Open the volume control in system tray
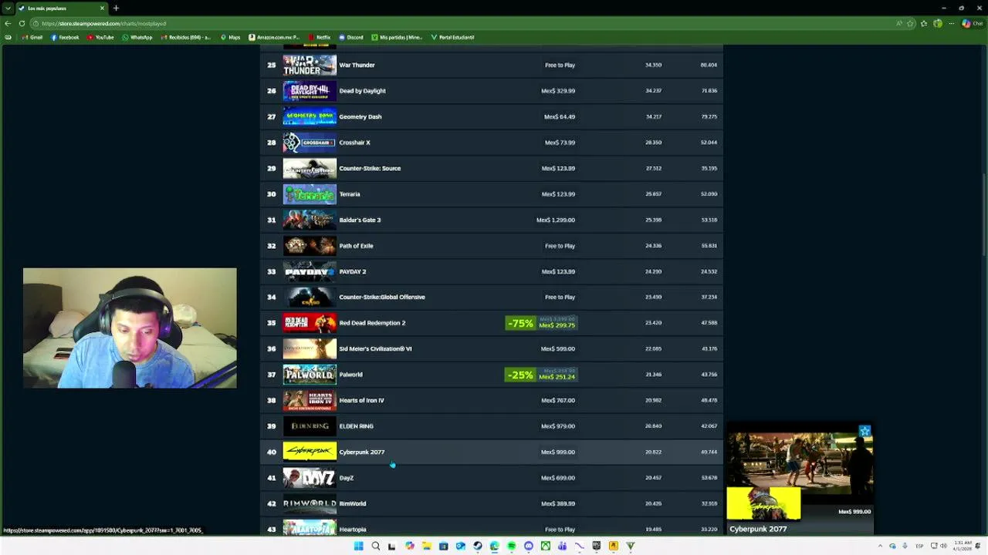Viewport: 988px width, 555px height. (x=943, y=546)
